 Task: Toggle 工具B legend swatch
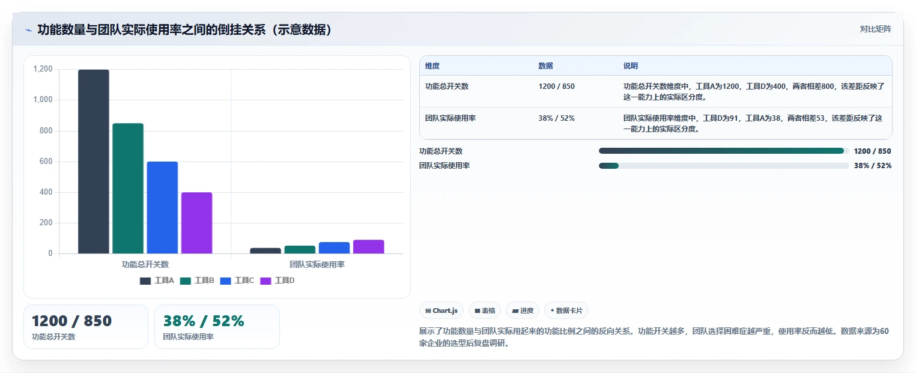pyautogui.click(x=186, y=281)
